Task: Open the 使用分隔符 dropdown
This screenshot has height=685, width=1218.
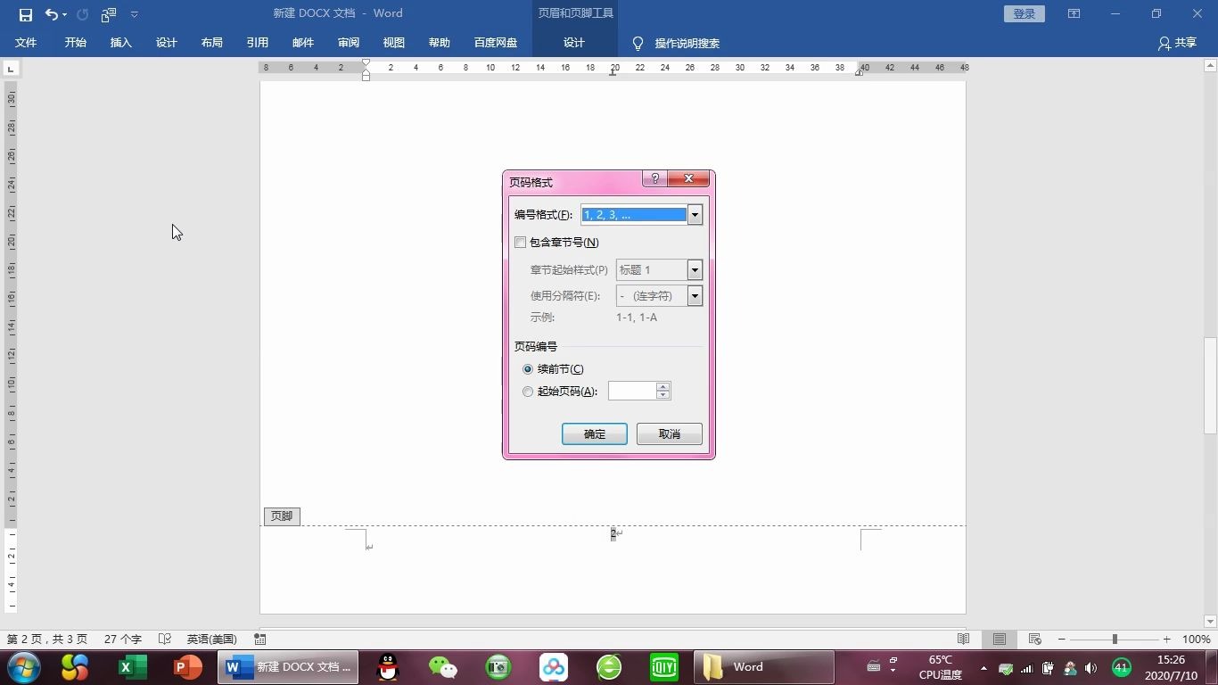Action: (x=695, y=295)
